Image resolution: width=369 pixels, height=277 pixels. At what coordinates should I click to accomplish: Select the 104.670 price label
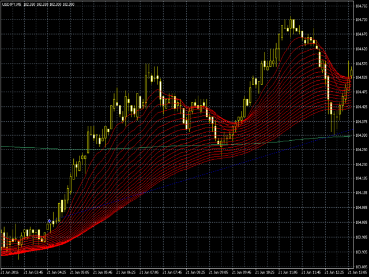pos(362,35)
